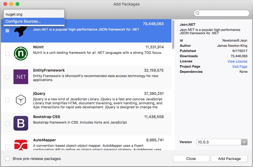The image size is (253, 167).
Task: Click the jQuery cube package icon
Action: click(x=21, y=100)
